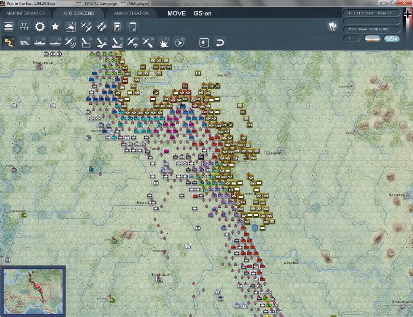Click Smolensk city on the map
This screenshot has height=317, width=413.
click(43, 62)
